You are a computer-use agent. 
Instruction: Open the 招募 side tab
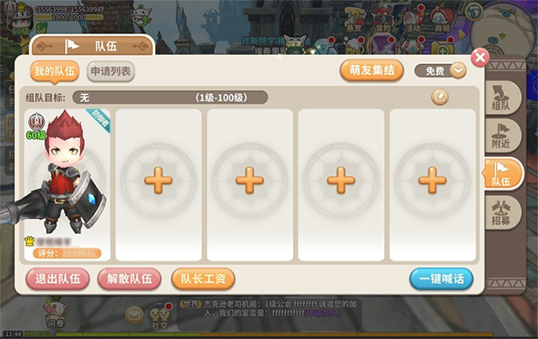[501, 213]
